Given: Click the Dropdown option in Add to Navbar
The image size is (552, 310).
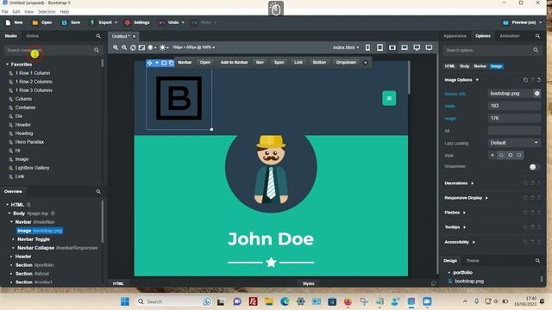Looking at the screenshot, I should [346, 63].
